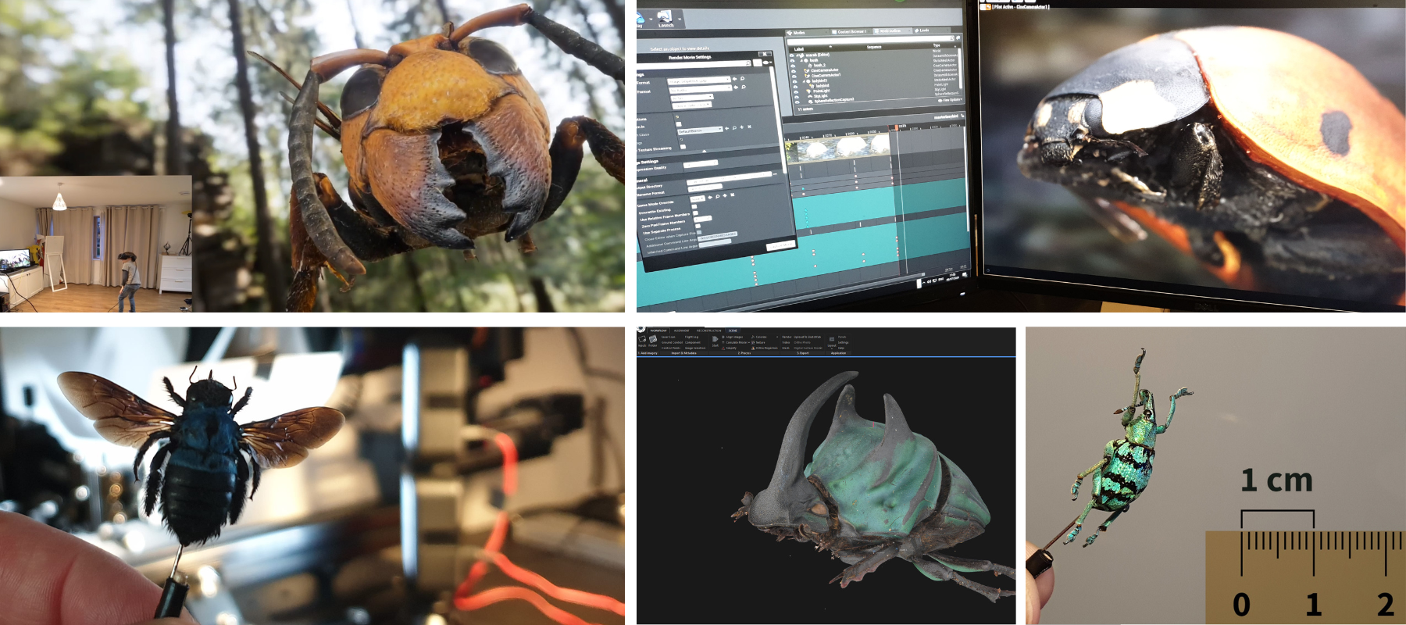Switch to the SCENE ribbon tab
1406x625 pixels.
pos(733,330)
